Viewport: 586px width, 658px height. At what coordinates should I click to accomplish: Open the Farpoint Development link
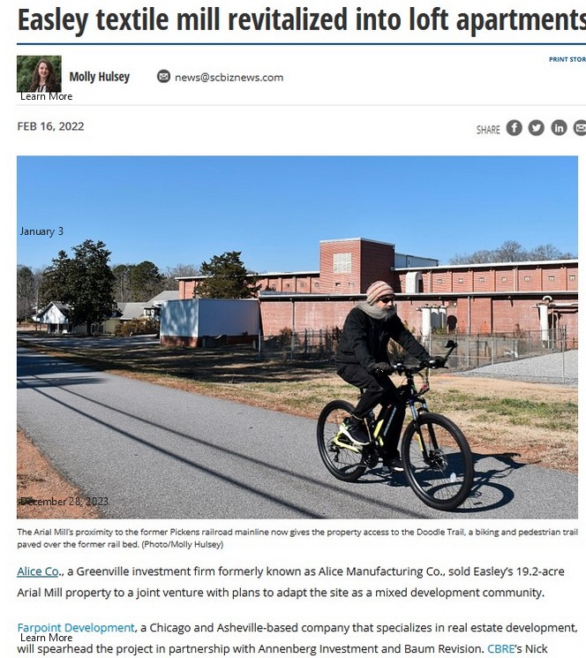coord(76,628)
